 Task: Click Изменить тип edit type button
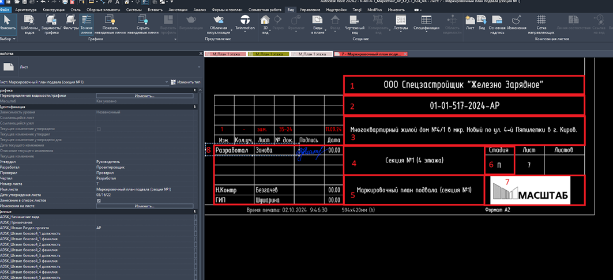pos(186,82)
